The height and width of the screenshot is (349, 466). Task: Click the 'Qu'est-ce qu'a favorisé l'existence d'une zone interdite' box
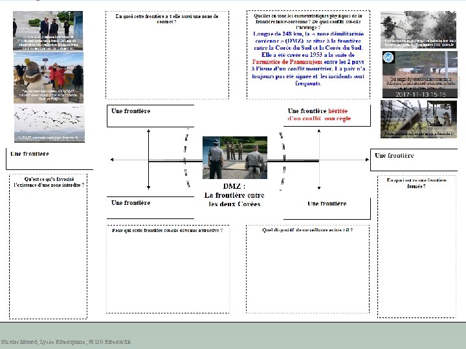tap(48, 246)
